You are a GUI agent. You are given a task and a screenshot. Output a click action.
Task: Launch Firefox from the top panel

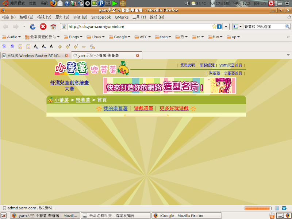click(x=53, y=3)
